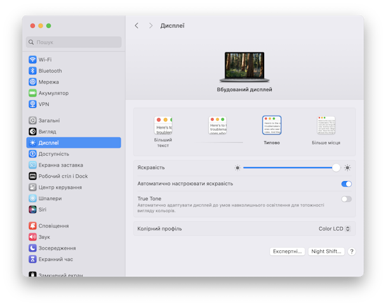Select Більший текст resolution option
Viewport: 386px width, 306px height.
(x=163, y=132)
